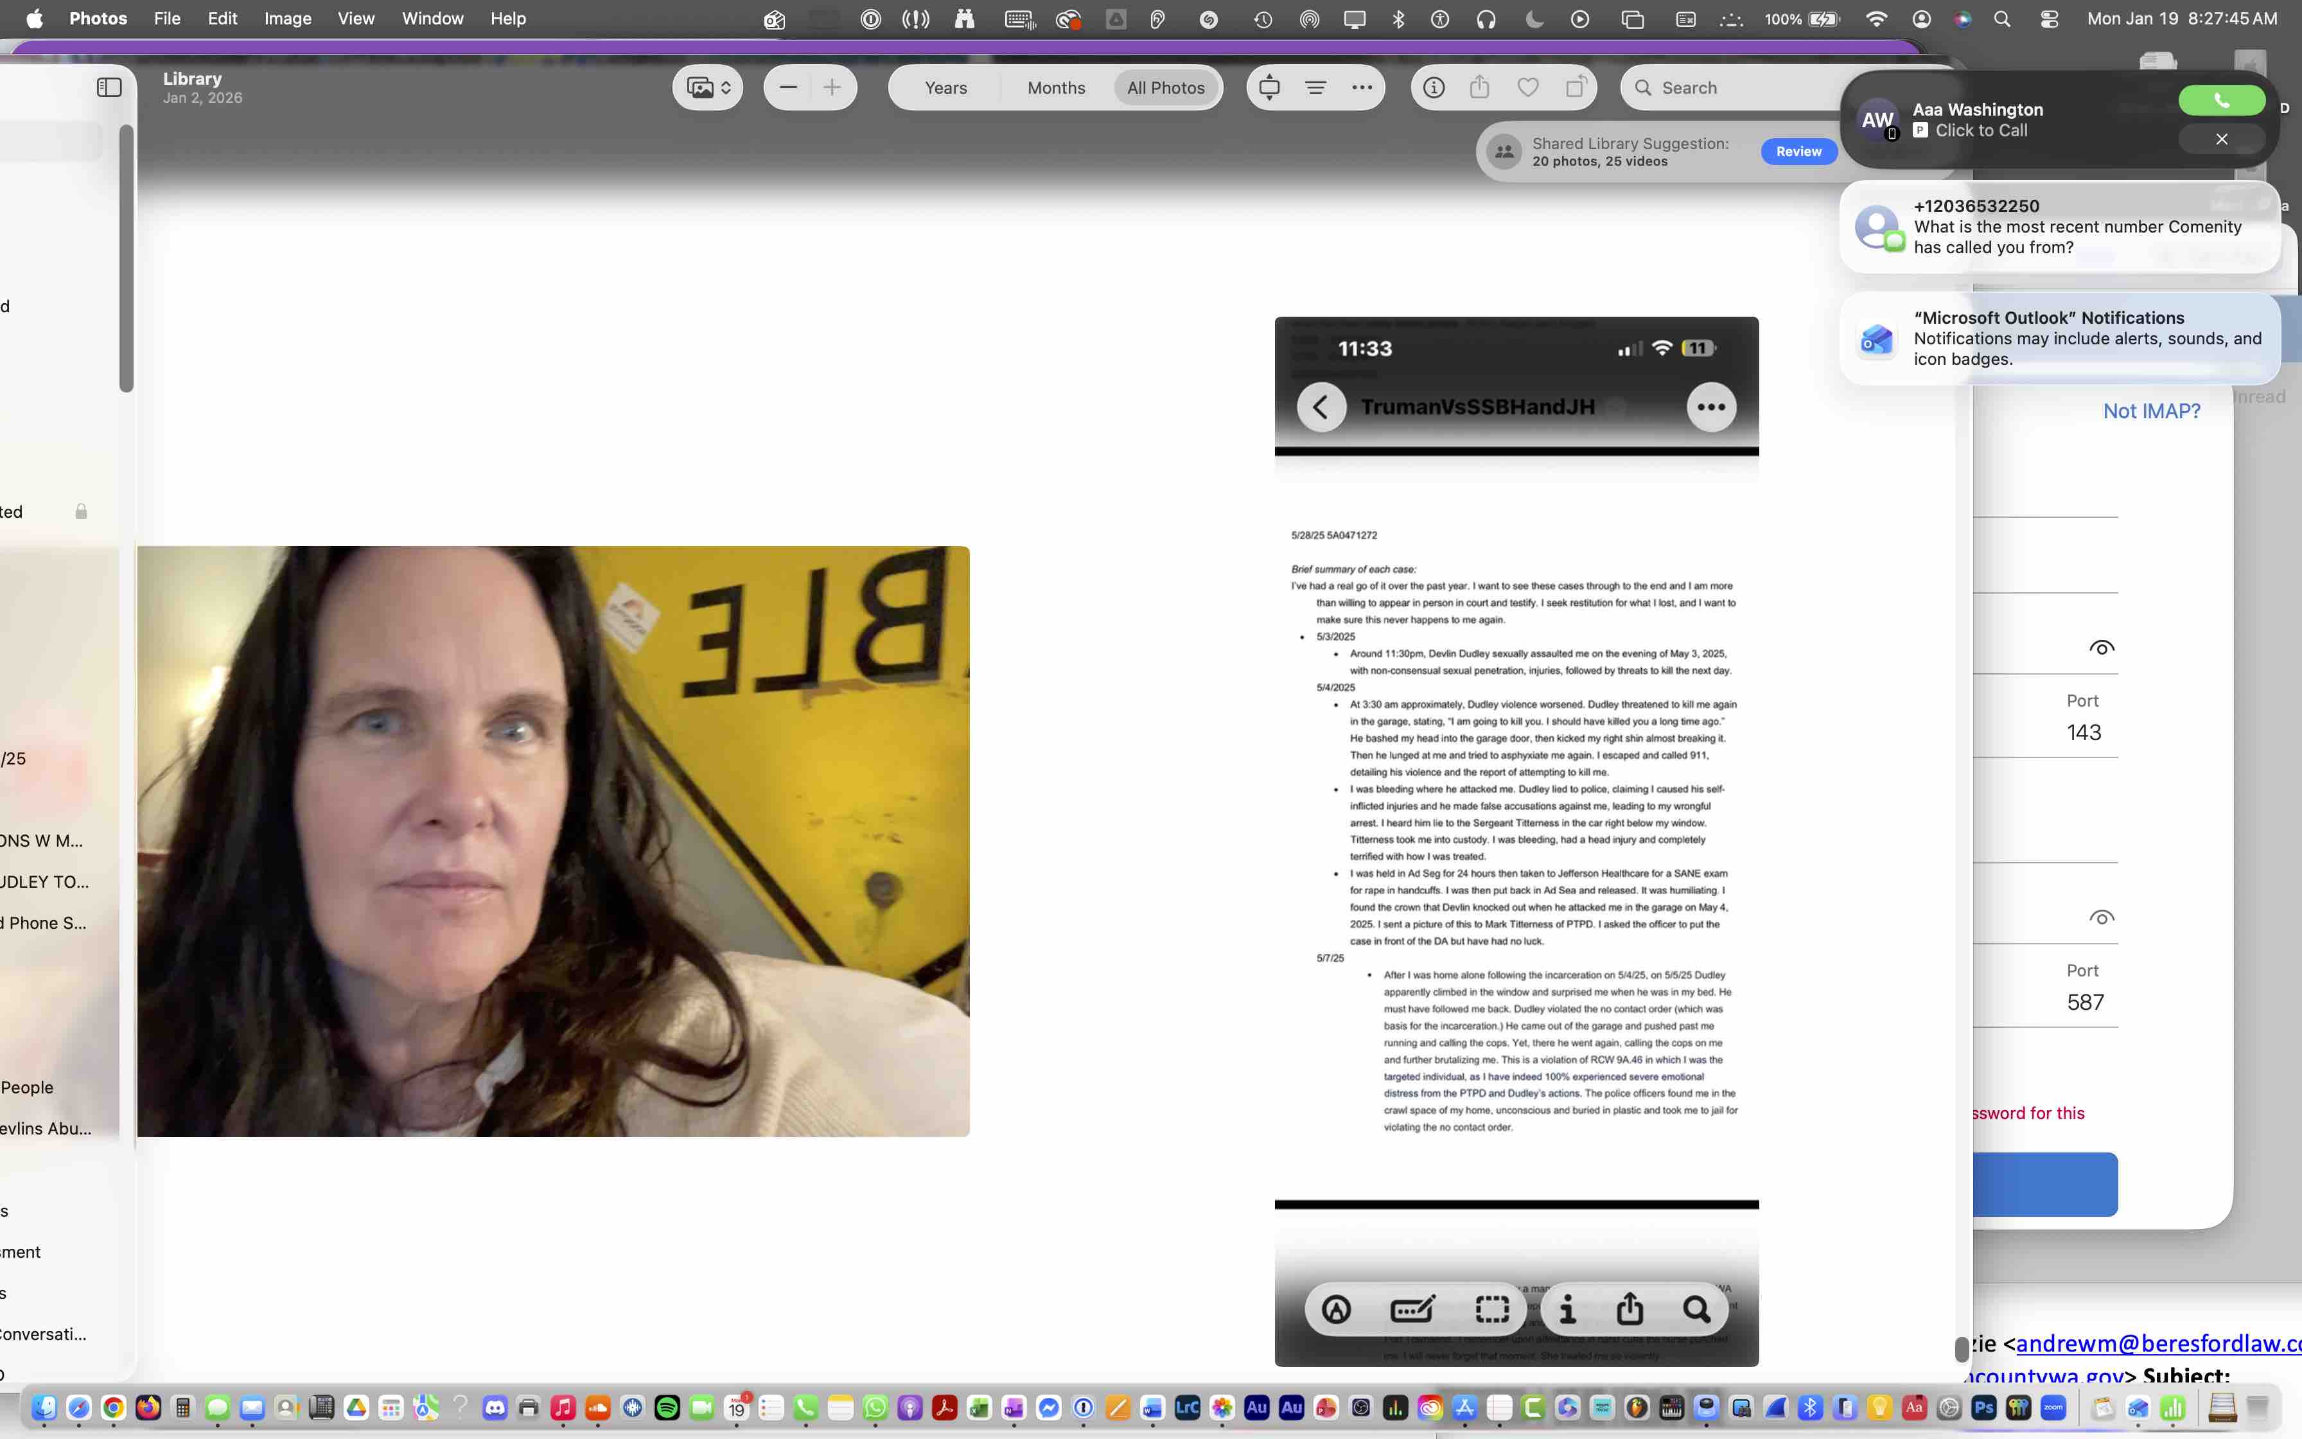Open the Image menu
Screen dimensions: 2302x1439
(287, 19)
